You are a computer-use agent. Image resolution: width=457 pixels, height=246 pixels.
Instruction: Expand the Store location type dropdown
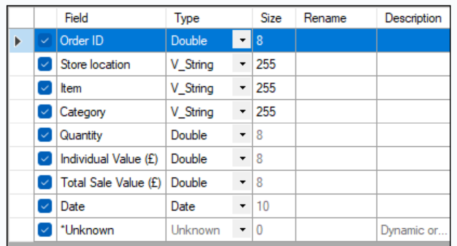coord(242,65)
